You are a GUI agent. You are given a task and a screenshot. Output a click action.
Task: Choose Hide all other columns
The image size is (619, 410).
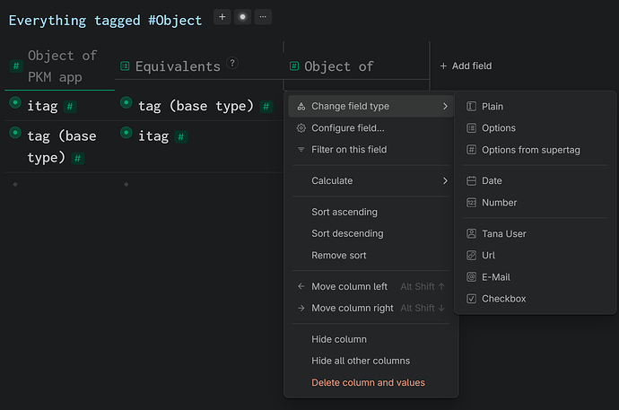click(x=360, y=361)
